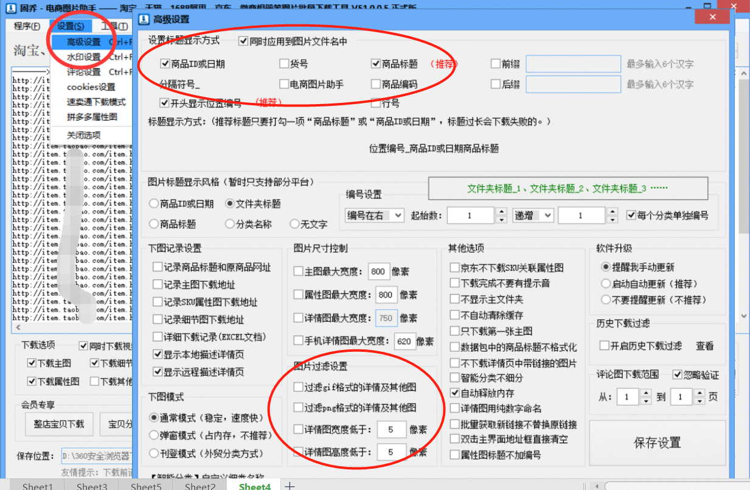Select 商品ID或日期 image title style radio
This screenshot has width=750, height=490.
(181, 203)
